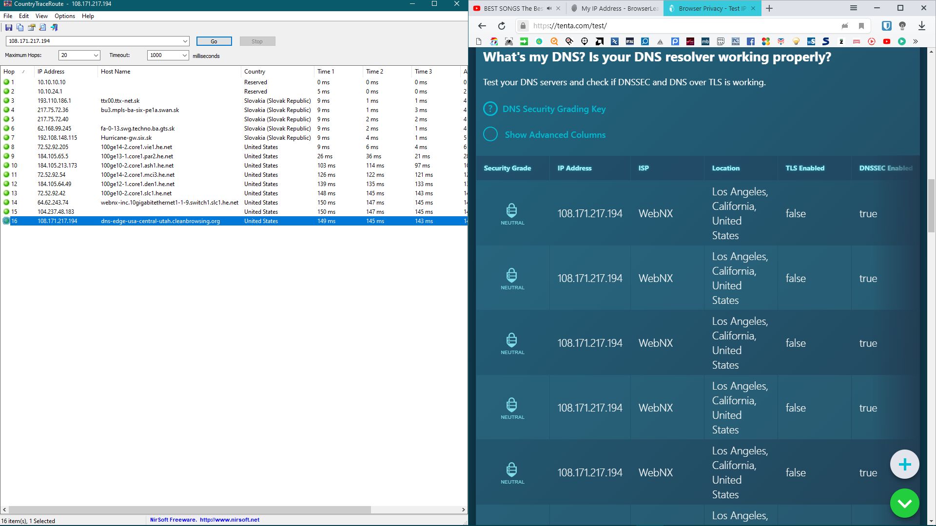Expand the target address combo box
Viewport: 936px width, 526px height.
[185, 41]
